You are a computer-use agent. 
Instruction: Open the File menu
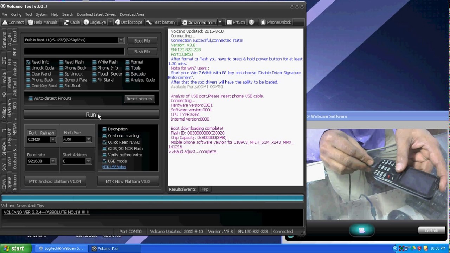click(x=4, y=14)
